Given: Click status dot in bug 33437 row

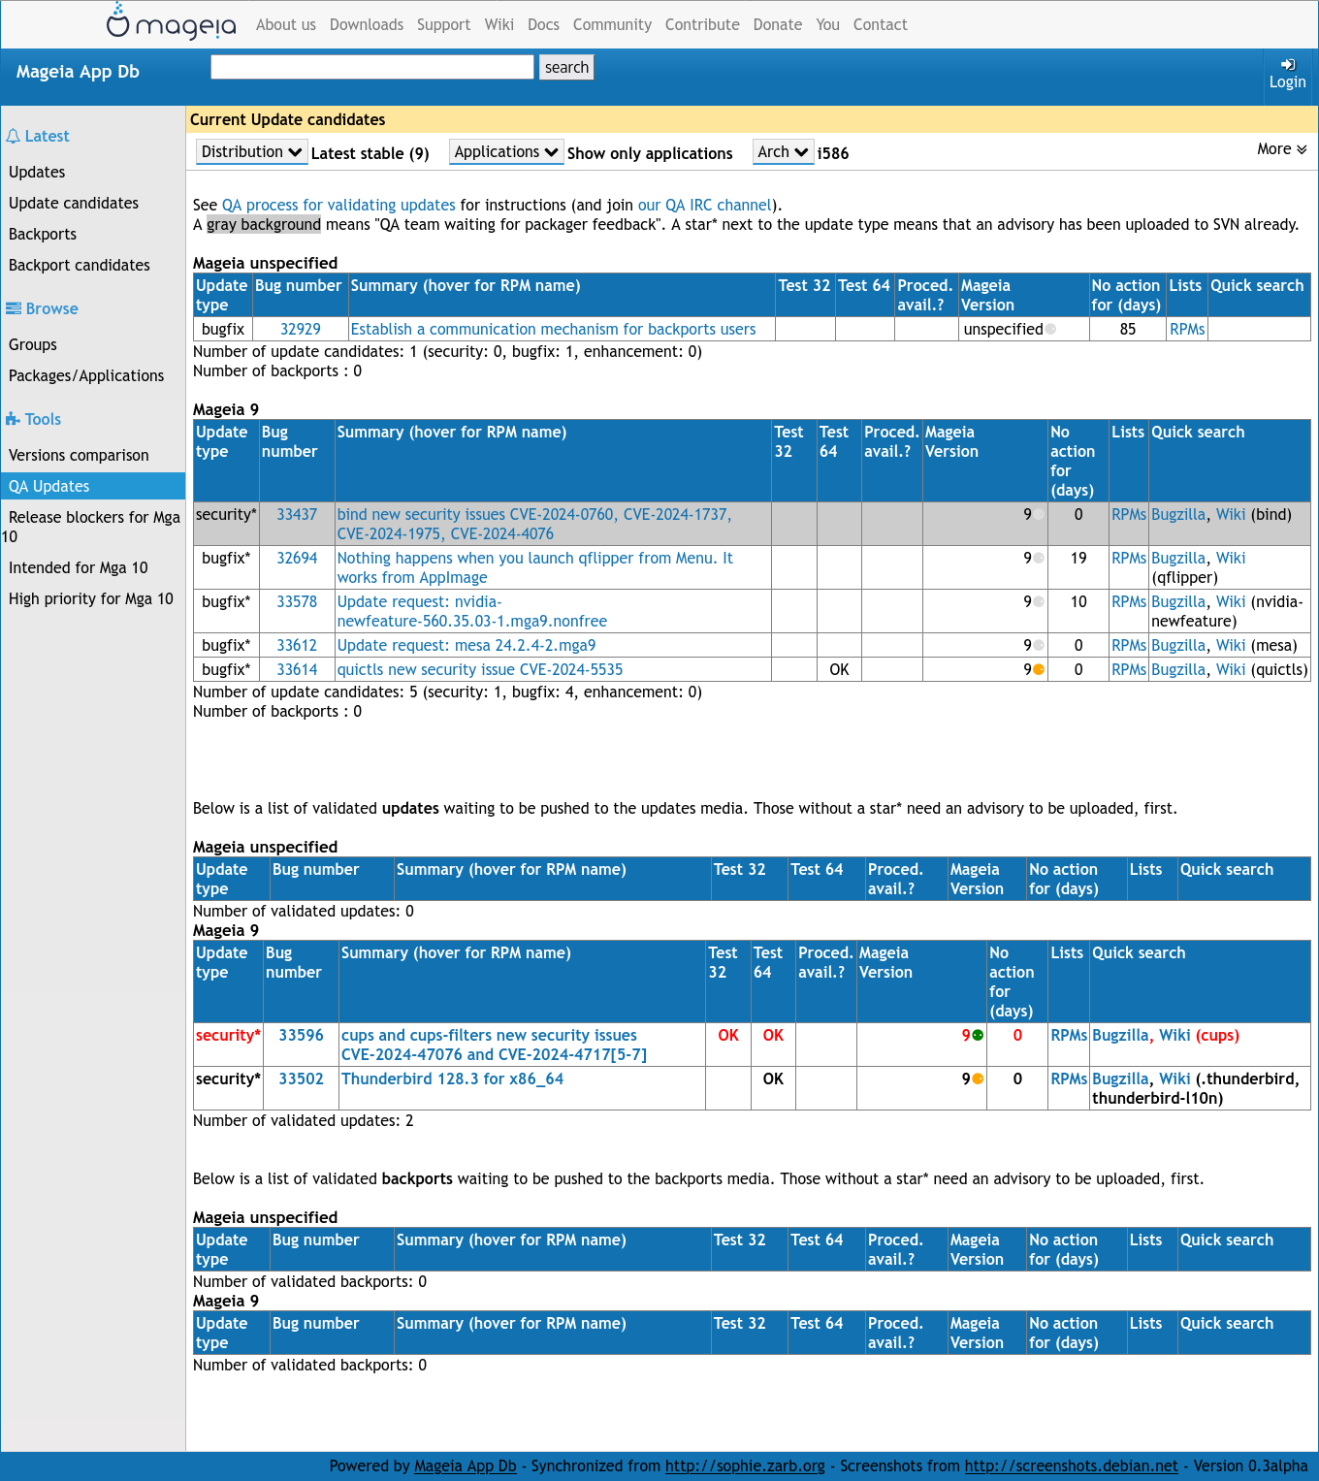Looking at the screenshot, I should point(1039,514).
